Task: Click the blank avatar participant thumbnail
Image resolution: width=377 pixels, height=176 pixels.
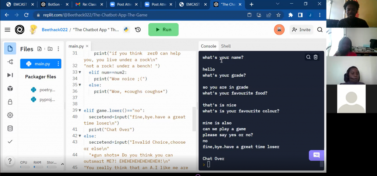Action: point(351,99)
